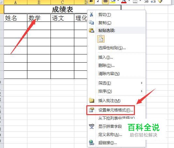Expand the 排序(O) submenu
The width and height of the screenshot is (174, 148).
point(117,91)
